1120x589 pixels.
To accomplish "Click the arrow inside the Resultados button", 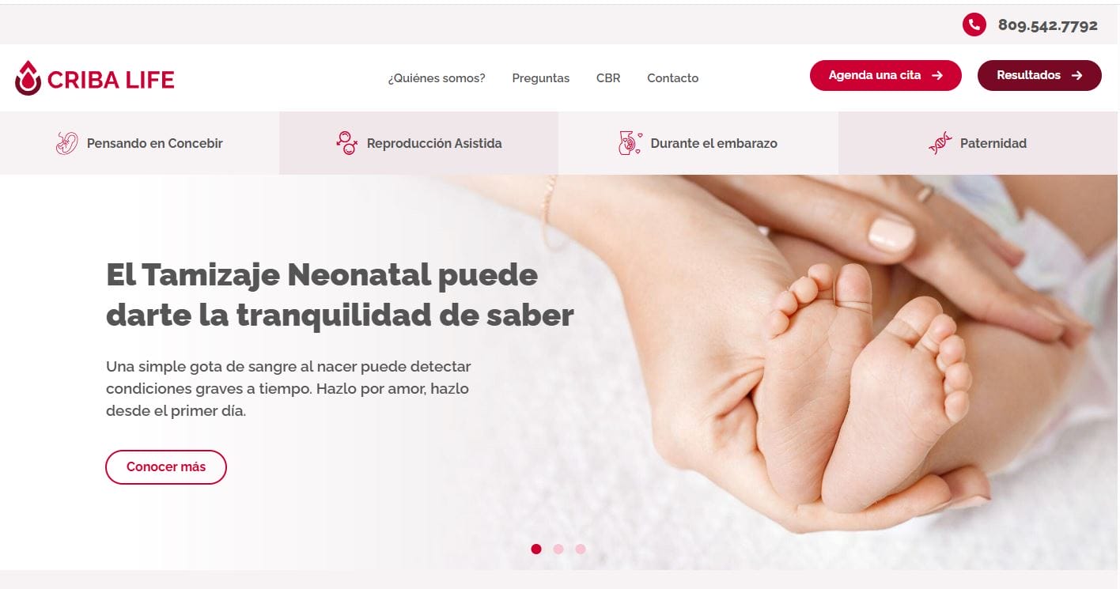I will (x=1076, y=75).
